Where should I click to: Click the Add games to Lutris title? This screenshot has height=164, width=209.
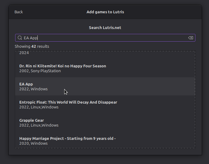point(105,12)
